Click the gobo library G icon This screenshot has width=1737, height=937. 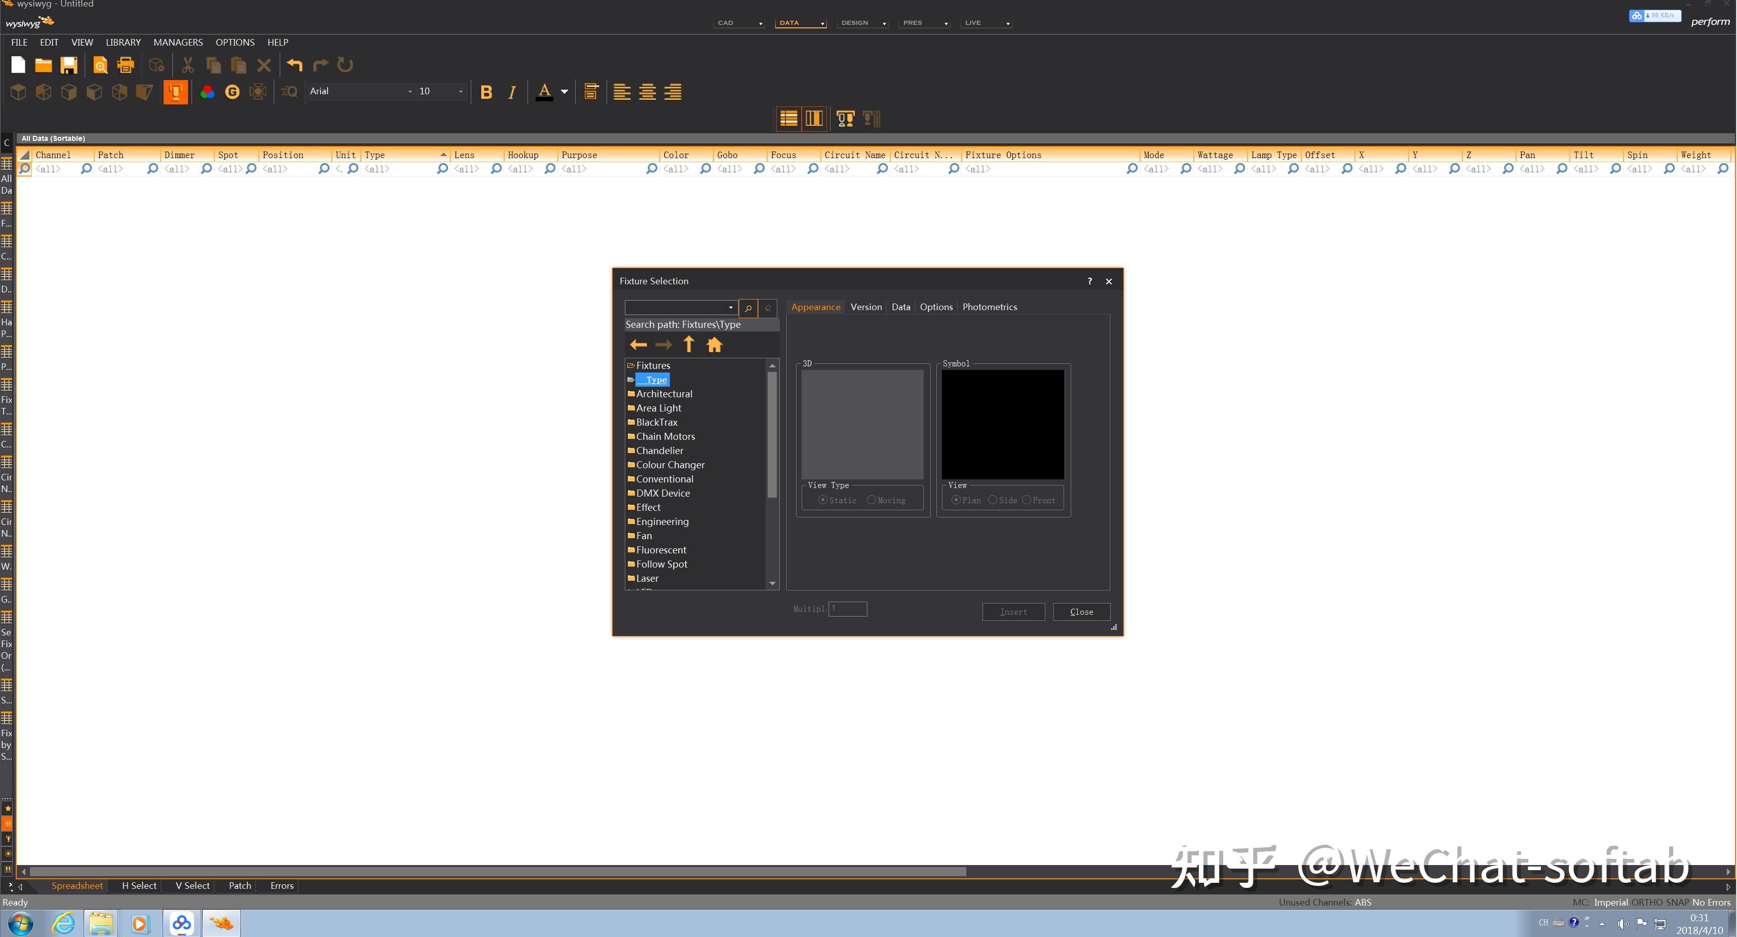232,92
